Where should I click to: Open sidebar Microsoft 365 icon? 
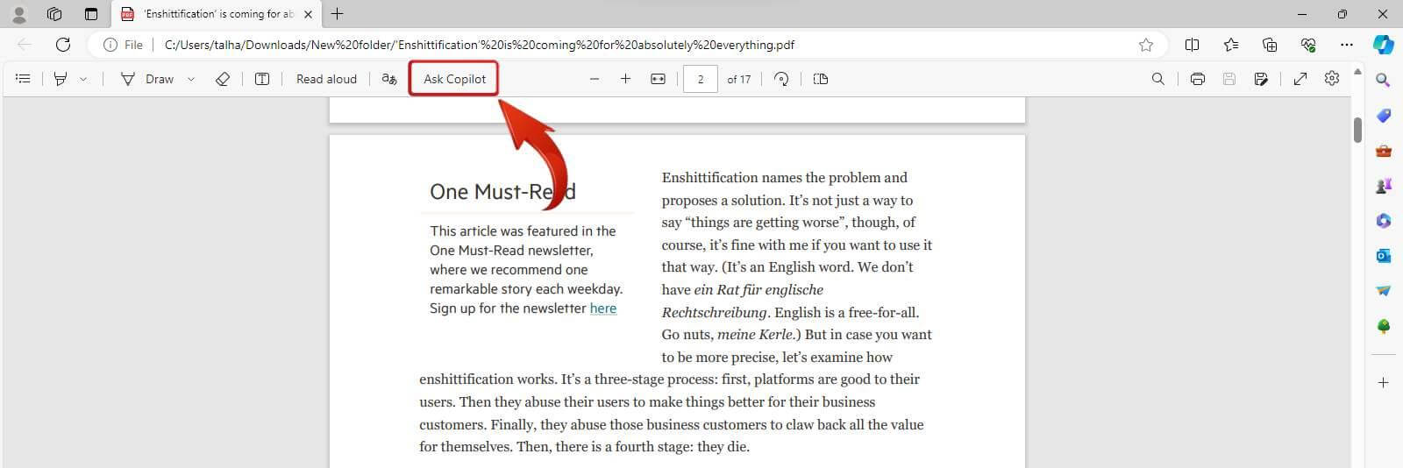(1383, 221)
